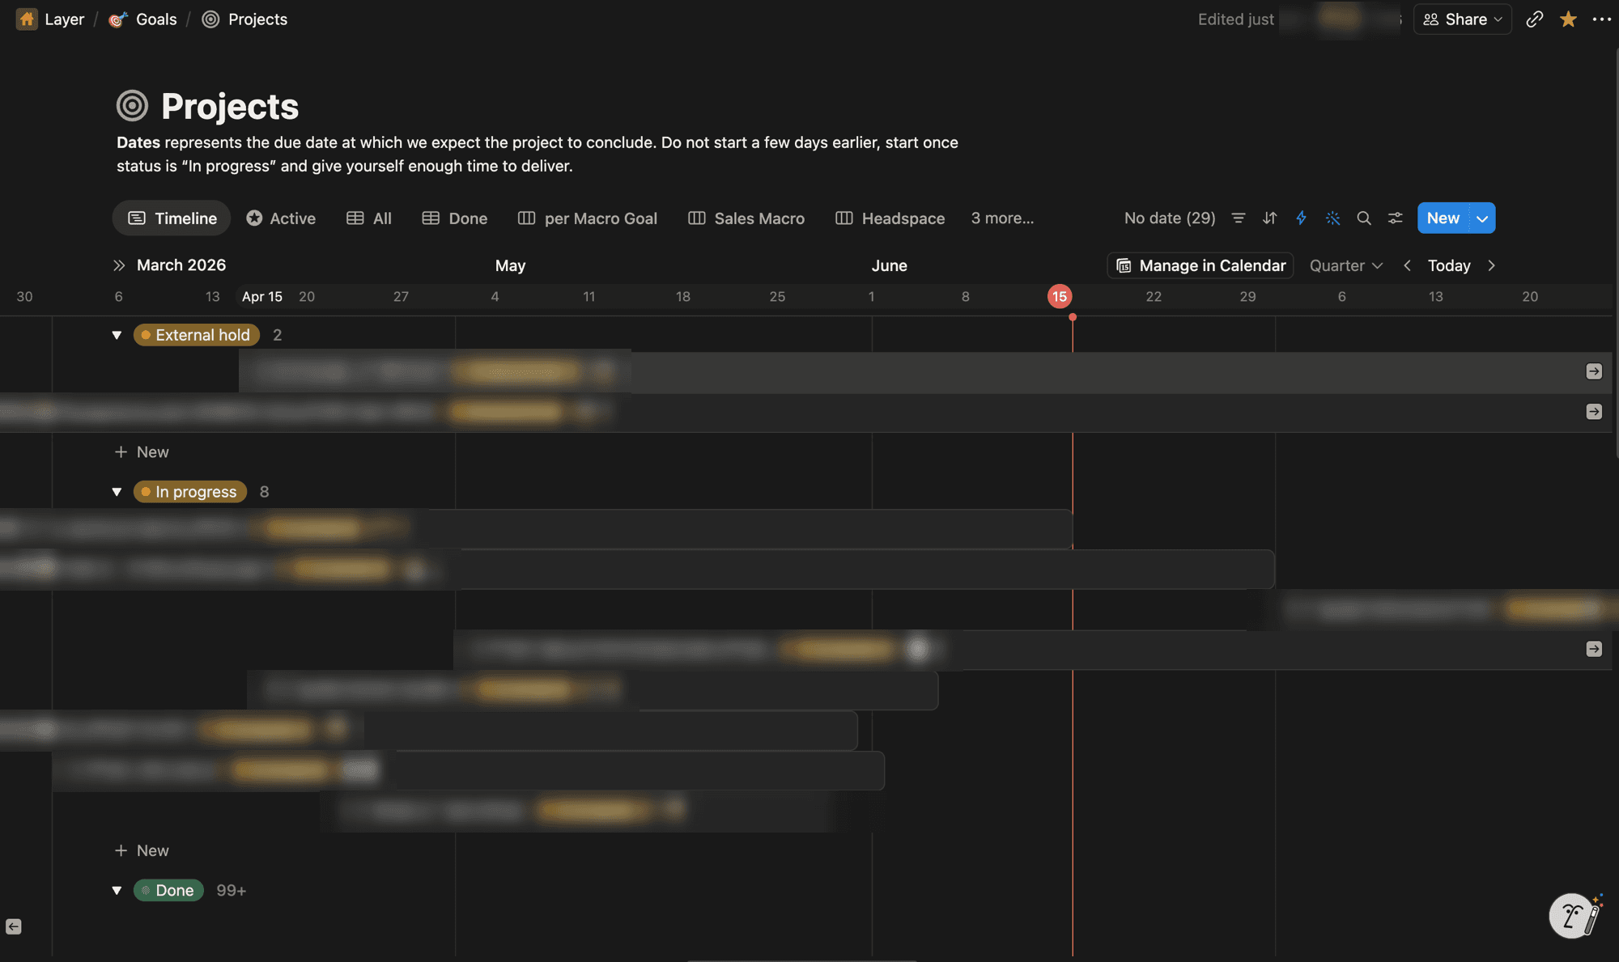Collapse the Done group
The height and width of the screenshot is (962, 1619).
pos(117,890)
